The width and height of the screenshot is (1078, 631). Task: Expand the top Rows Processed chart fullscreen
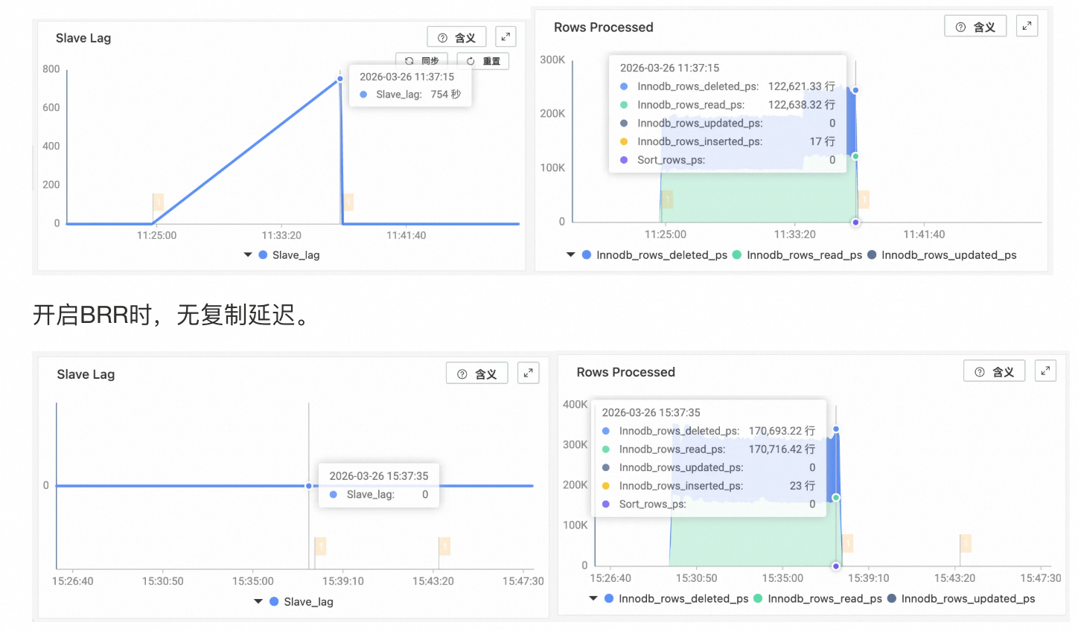tap(1027, 26)
